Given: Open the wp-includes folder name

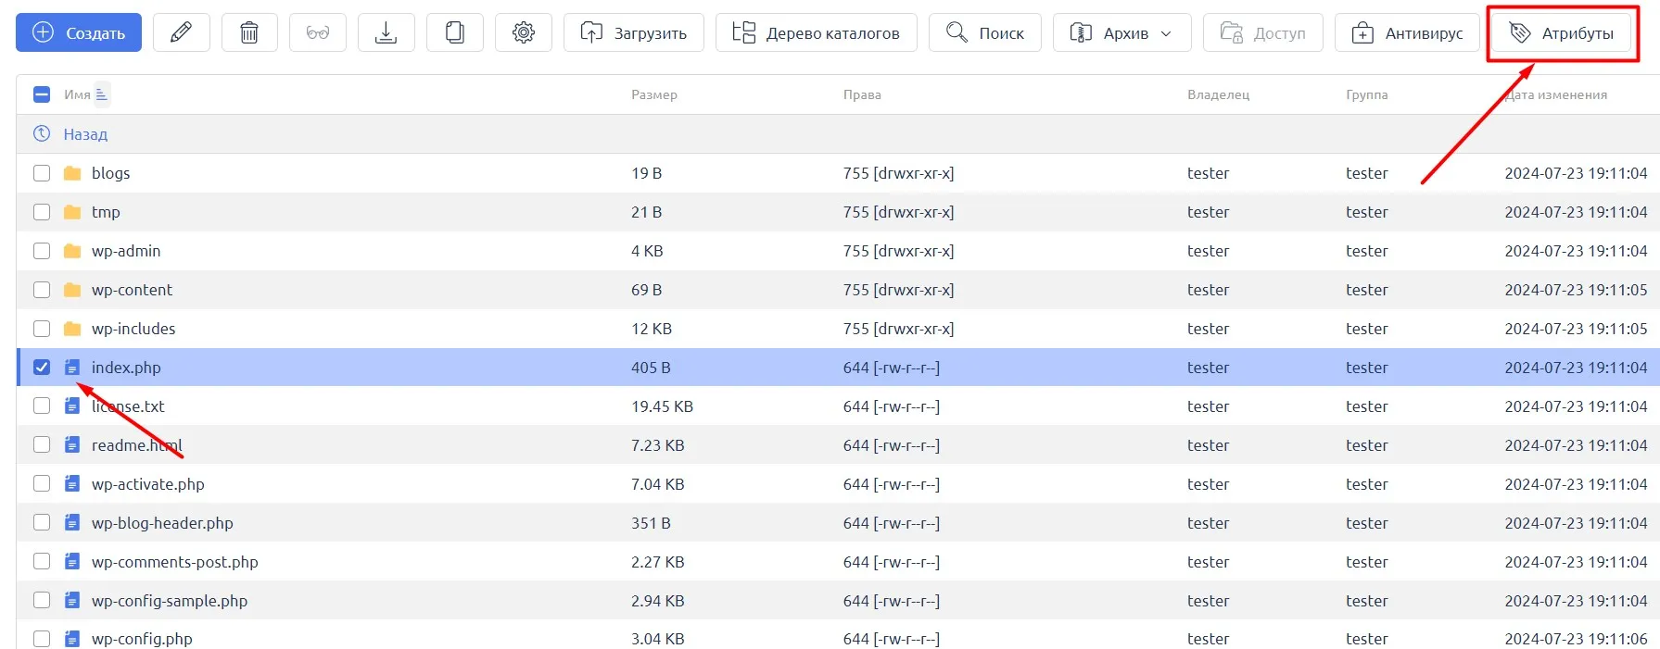Looking at the screenshot, I should (133, 329).
